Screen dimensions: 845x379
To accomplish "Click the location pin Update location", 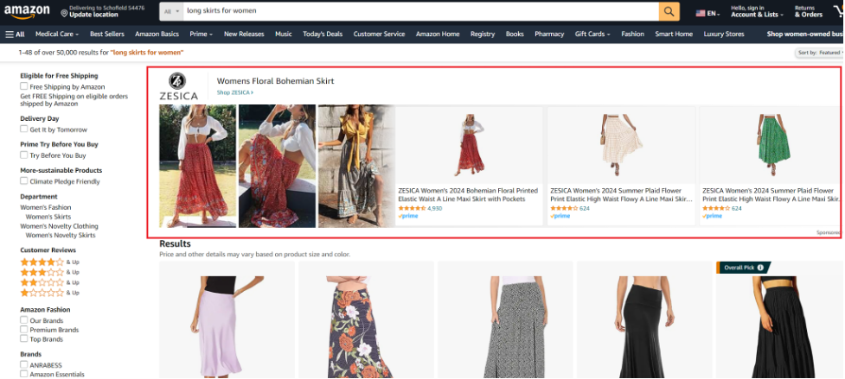I will (102, 11).
